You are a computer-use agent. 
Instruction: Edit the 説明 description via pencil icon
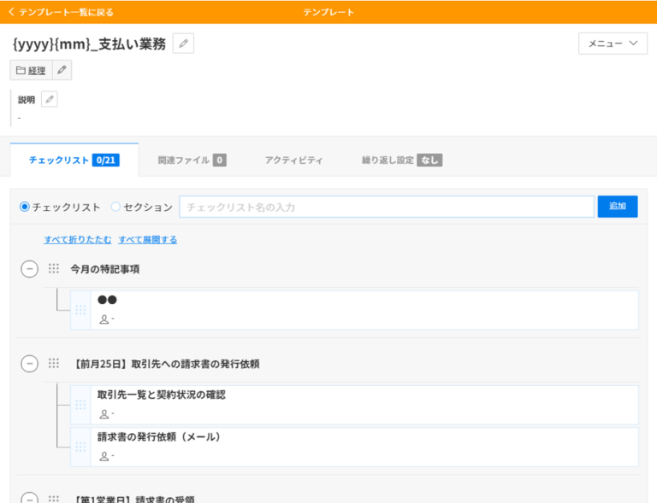click(50, 100)
